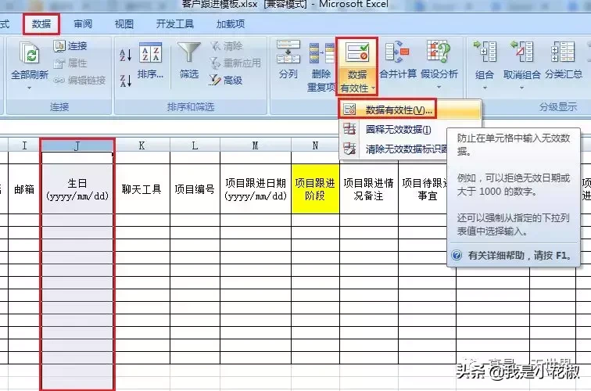The height and width of the screenshot is (391, 591).
Task: Select column M header
Action: coord(255,145)
